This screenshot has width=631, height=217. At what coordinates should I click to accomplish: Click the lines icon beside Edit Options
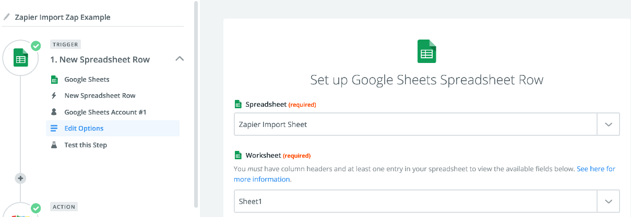[54, 129]
